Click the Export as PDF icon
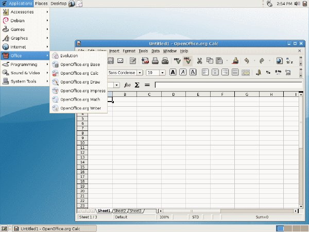Viewport: 309px width, 232px height. (145, 60)
